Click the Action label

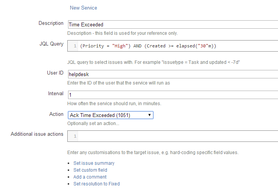[56, 114]
